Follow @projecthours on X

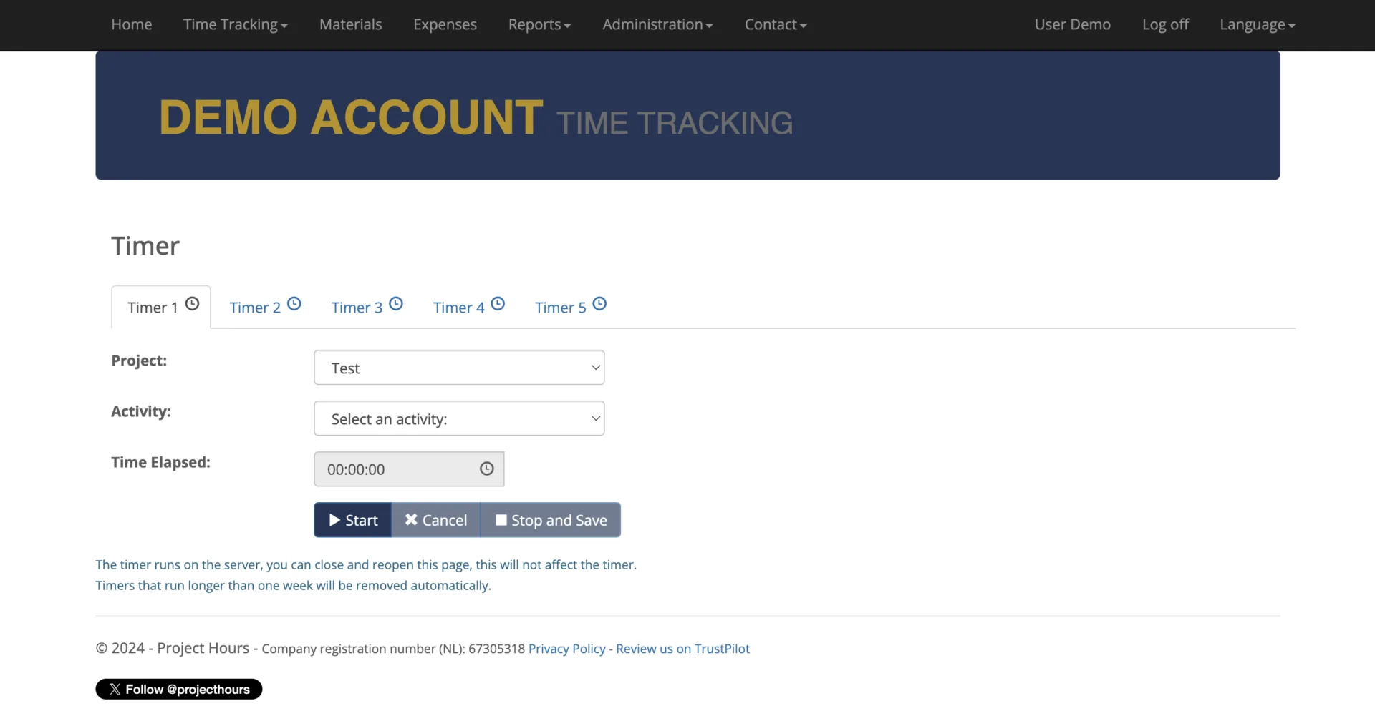pos(179,690)
